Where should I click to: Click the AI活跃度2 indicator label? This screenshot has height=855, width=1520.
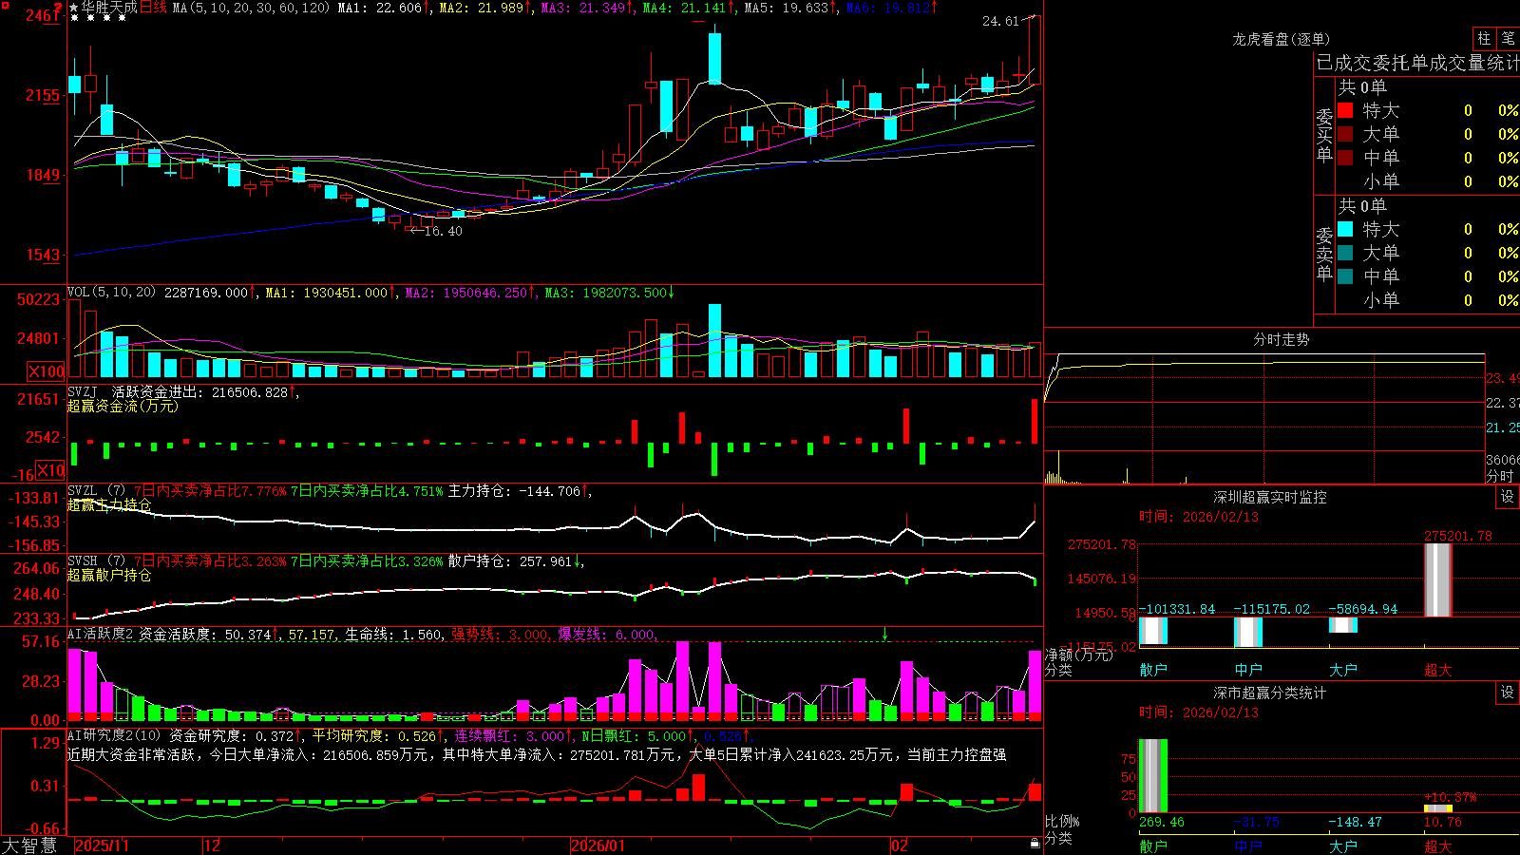[x=101, y=634]
